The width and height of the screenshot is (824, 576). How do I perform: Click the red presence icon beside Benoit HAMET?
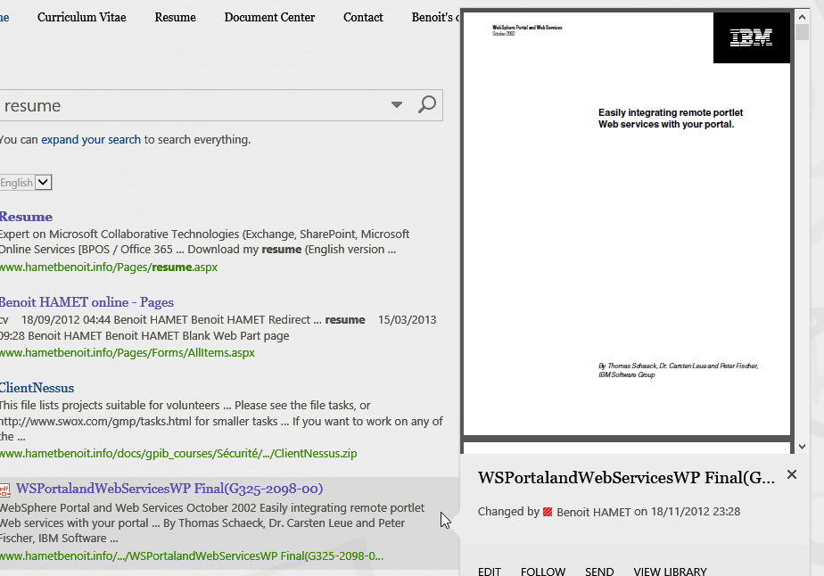[x=548, y=512]
